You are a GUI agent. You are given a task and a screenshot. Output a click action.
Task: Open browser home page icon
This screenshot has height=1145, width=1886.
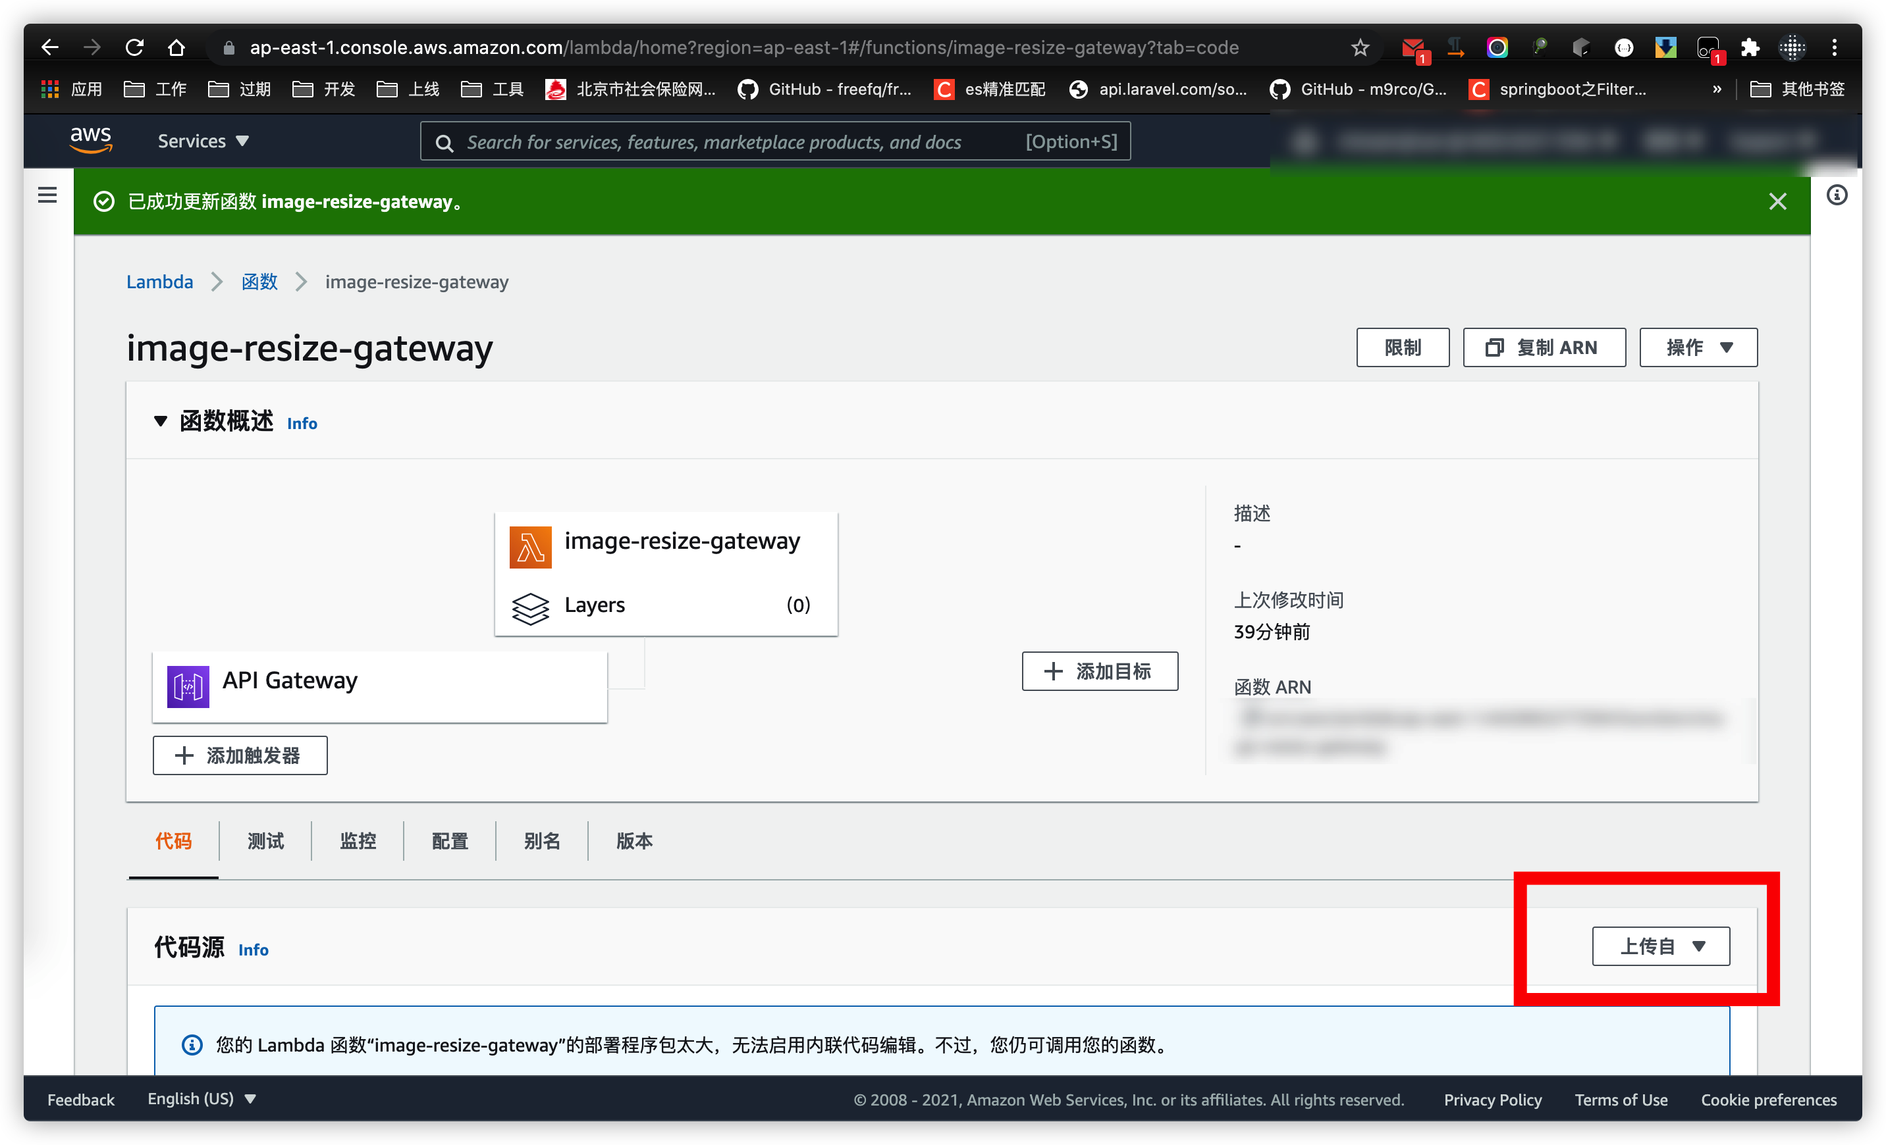(x=176, y=47)
